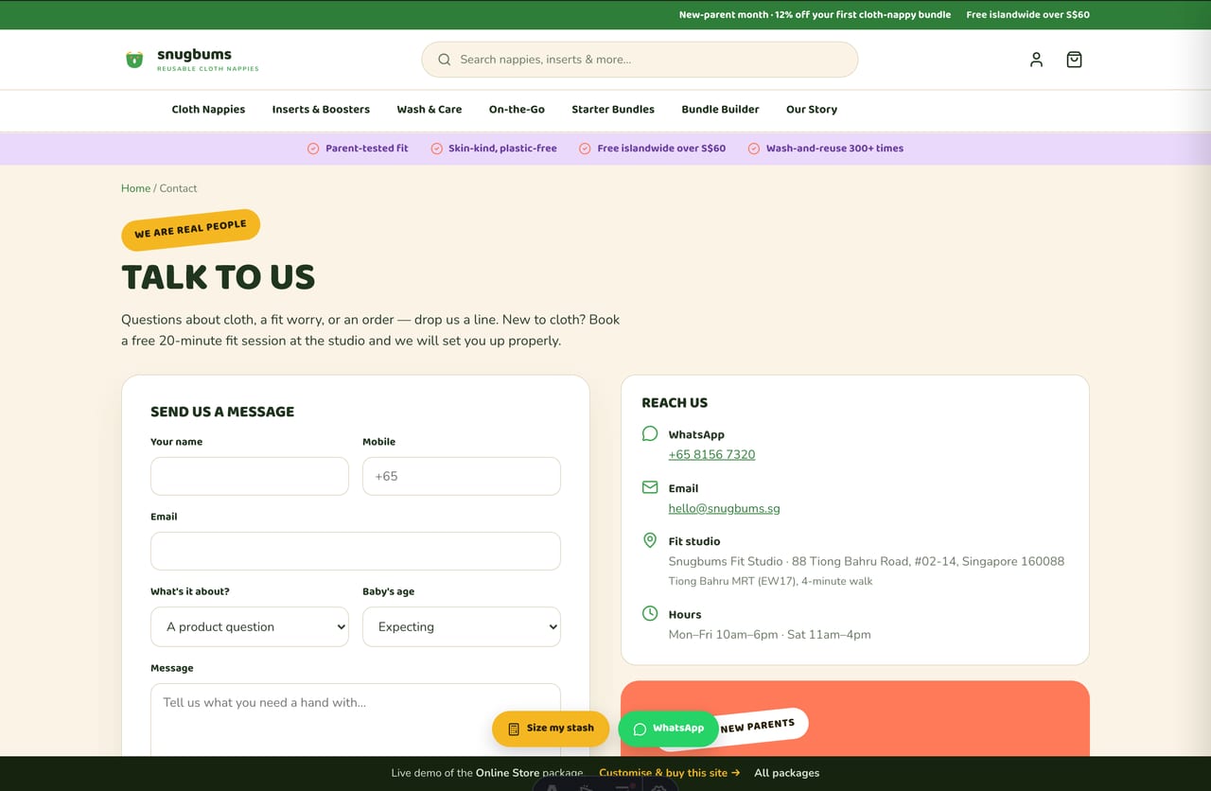Open Inserts & Boosters menu
This screenshot has height=791, width=1211.
[x=321, y=110]
